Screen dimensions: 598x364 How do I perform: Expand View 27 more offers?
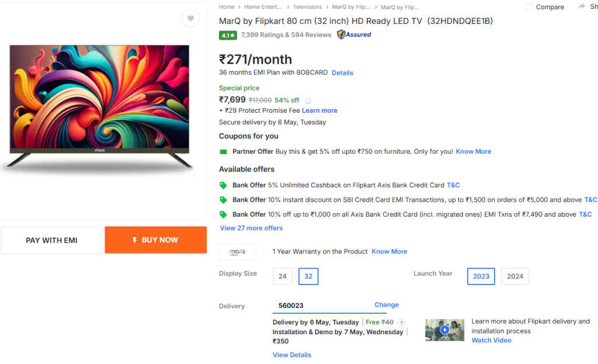pyautogui.click(x=251, y=228)
